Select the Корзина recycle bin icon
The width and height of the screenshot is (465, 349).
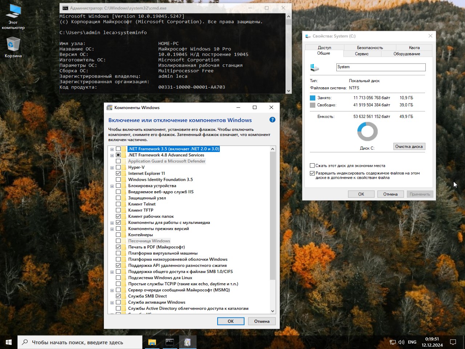coord(13,47)
